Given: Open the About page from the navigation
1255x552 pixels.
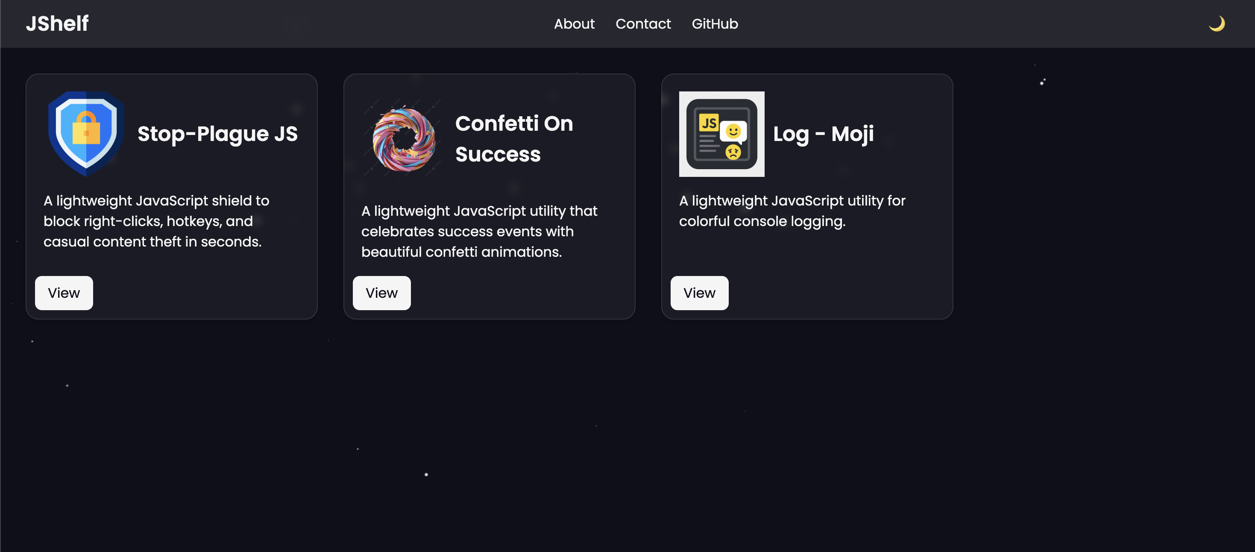Looking at the screenshot, I should (574, 23).
